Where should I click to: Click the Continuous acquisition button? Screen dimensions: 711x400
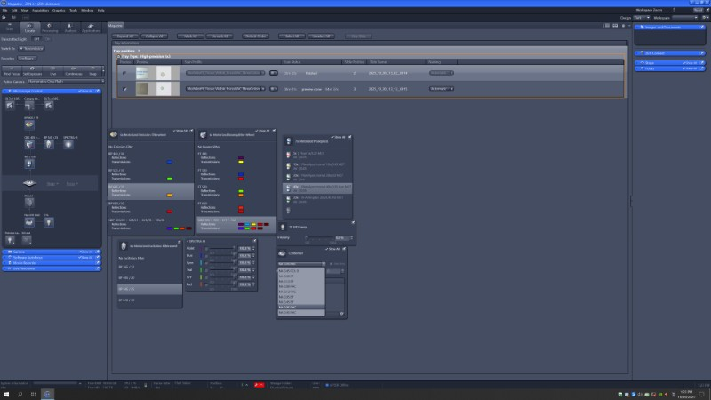(73, 72)
